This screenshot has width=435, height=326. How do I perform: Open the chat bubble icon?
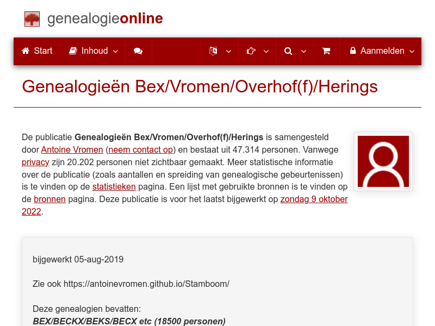click(138, 51)
